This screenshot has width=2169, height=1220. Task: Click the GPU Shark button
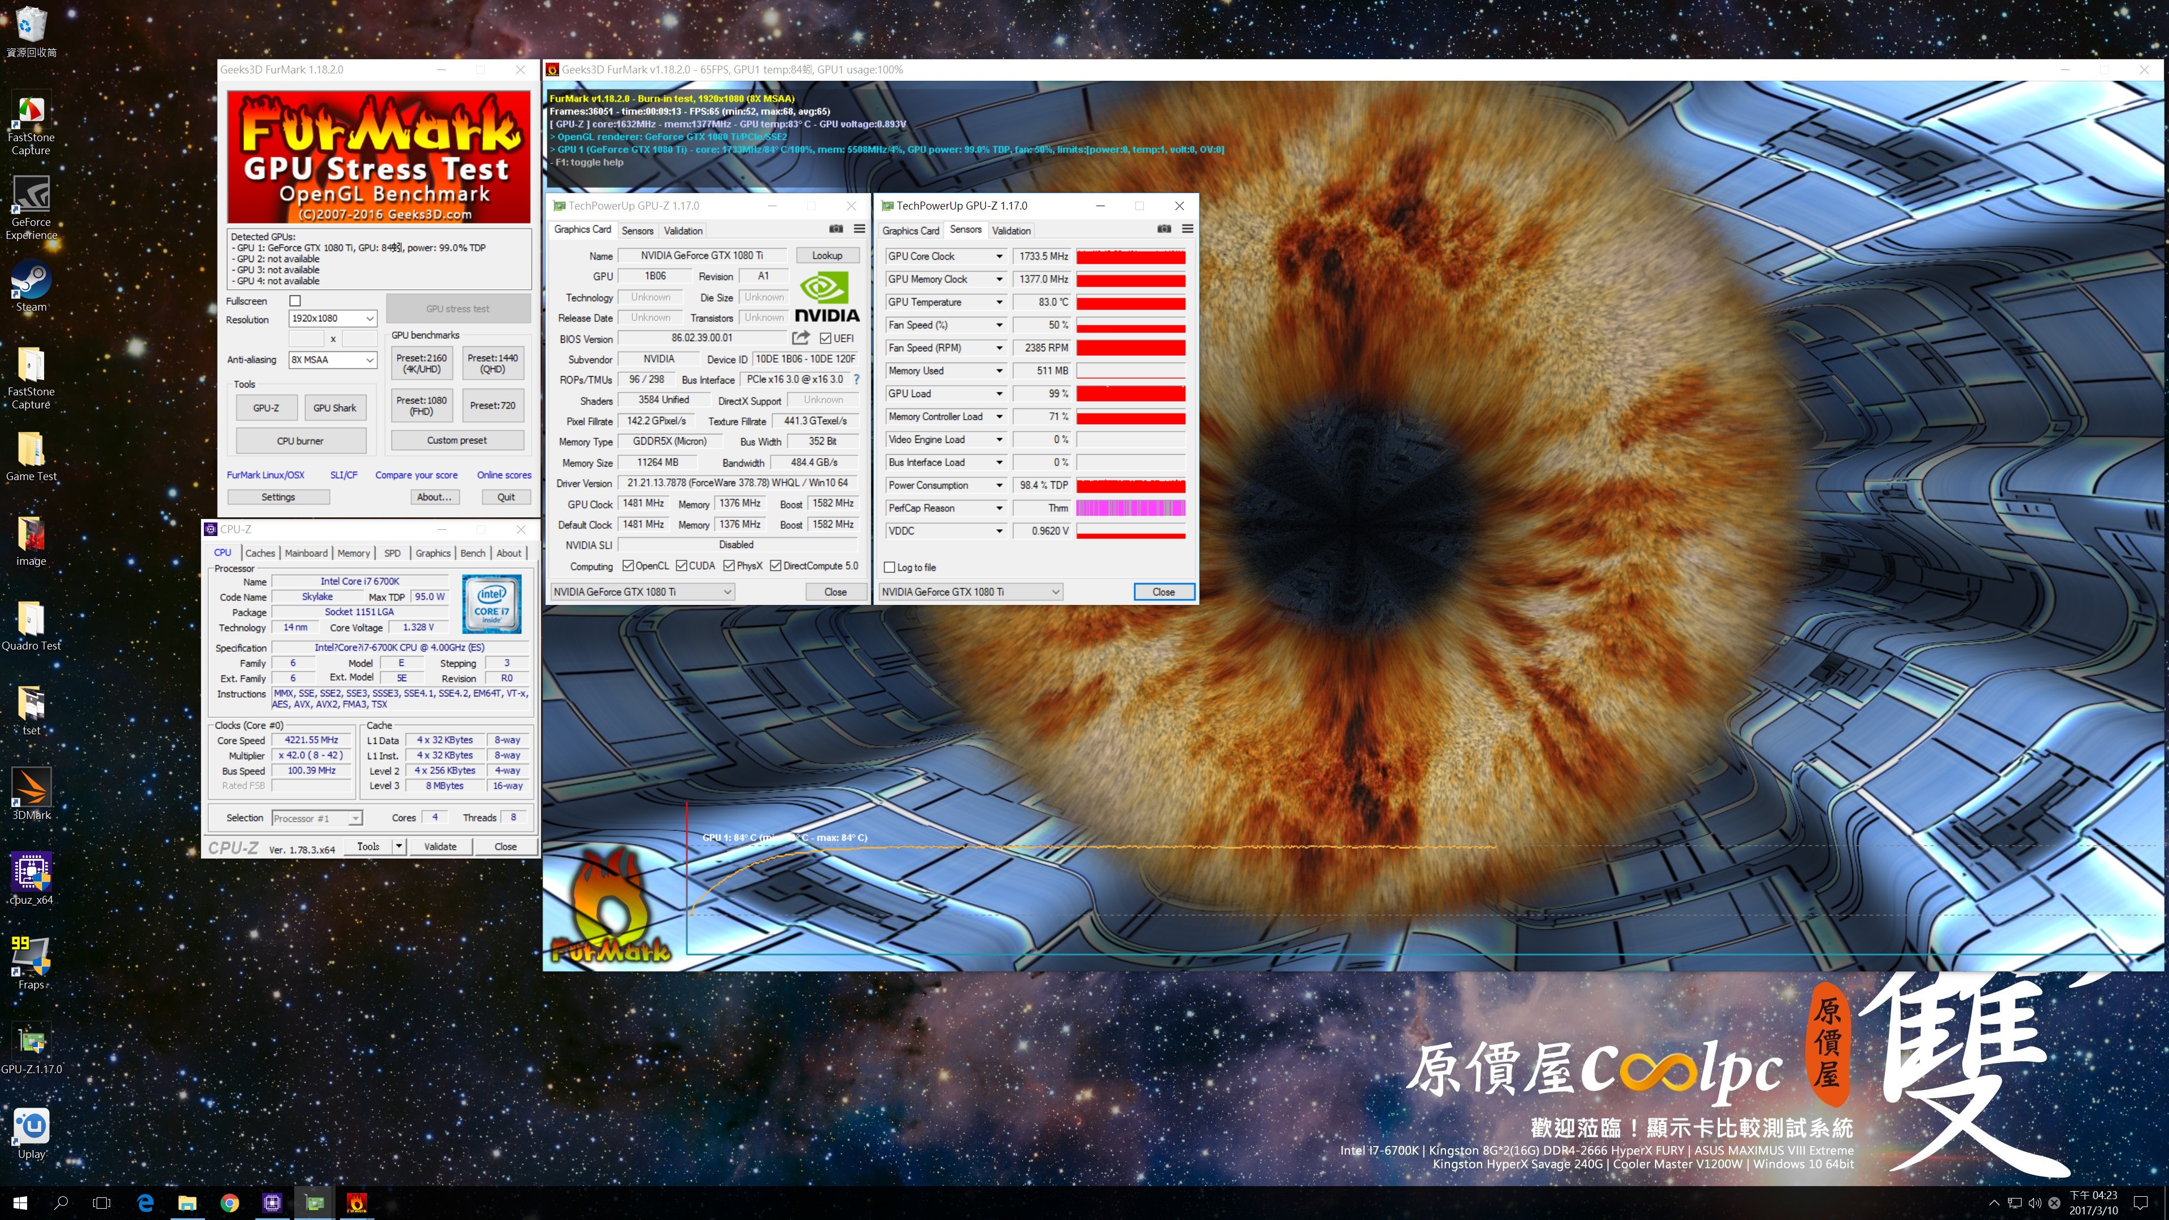[x=335, y=407]
